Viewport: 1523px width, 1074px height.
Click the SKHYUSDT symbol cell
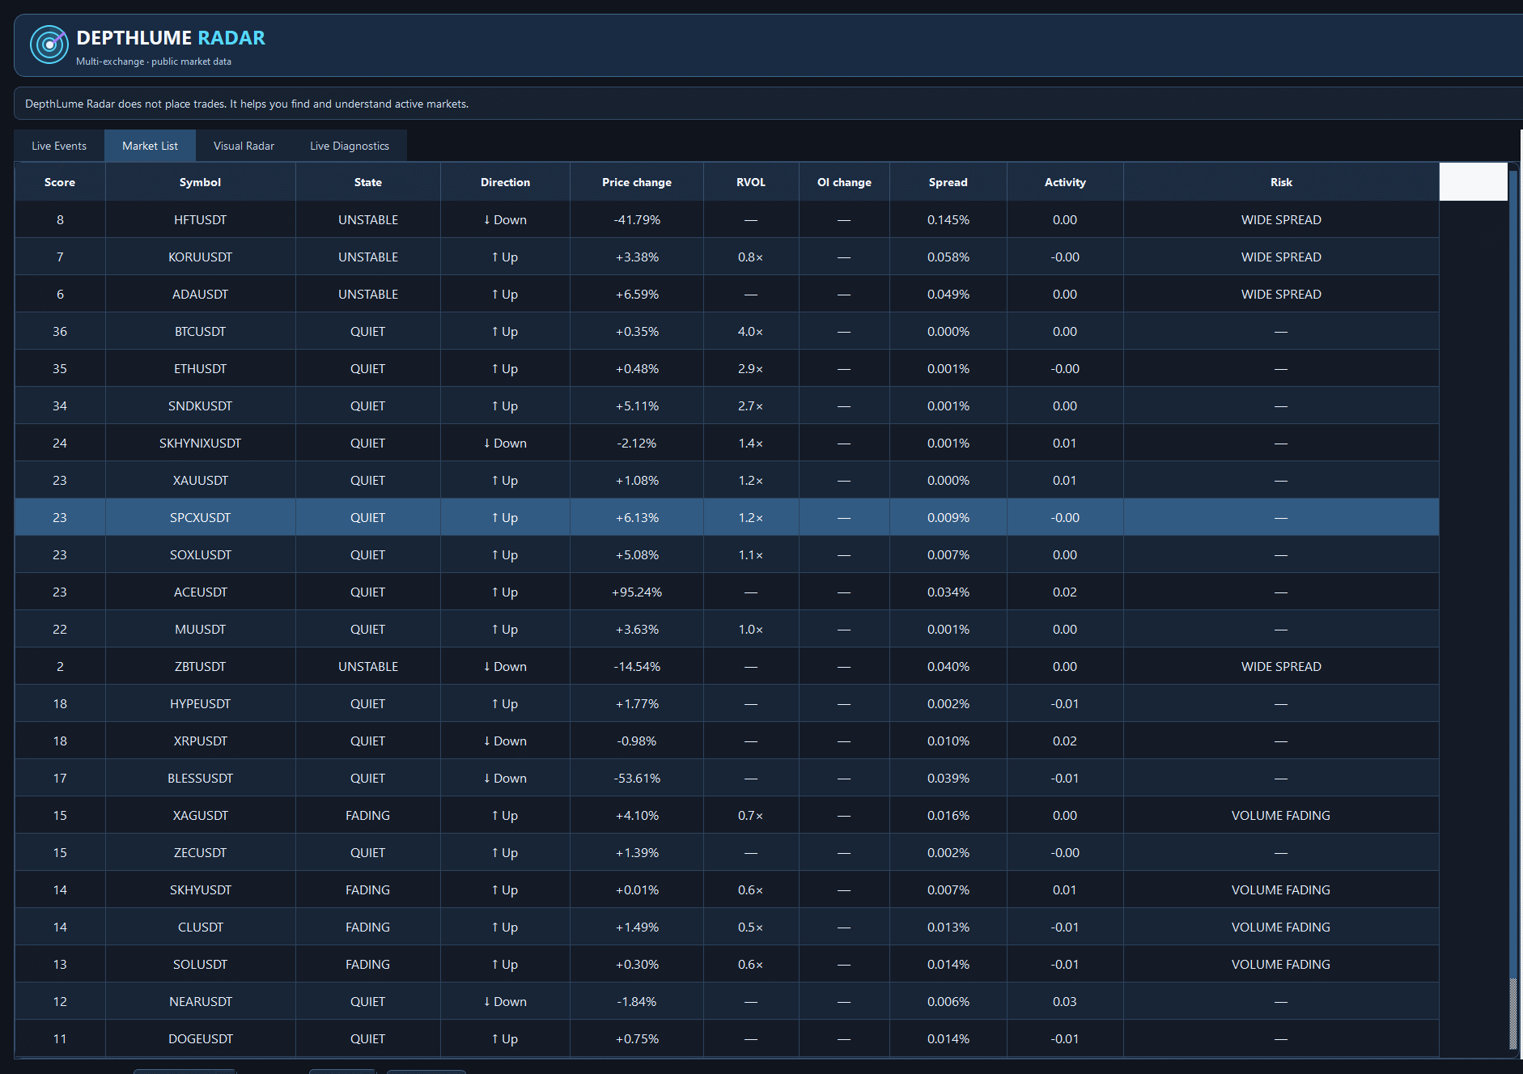tap(200, 889)
